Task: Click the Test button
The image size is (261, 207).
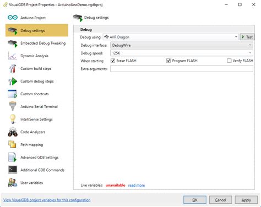Action: point(247,37)
